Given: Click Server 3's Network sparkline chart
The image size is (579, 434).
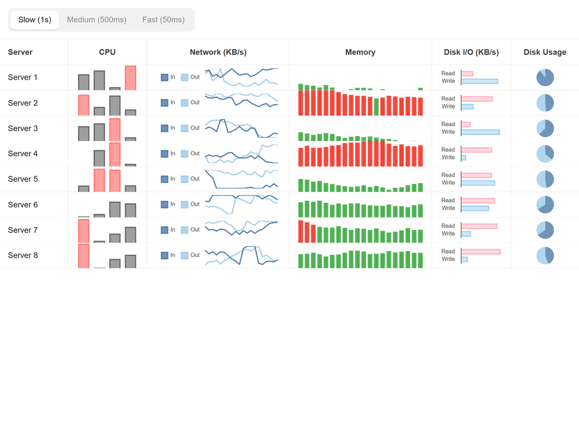Looking at the screenshot, I should 241,128.
